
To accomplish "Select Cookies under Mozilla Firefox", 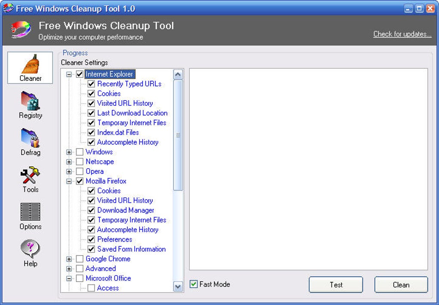I will [109, 191].
